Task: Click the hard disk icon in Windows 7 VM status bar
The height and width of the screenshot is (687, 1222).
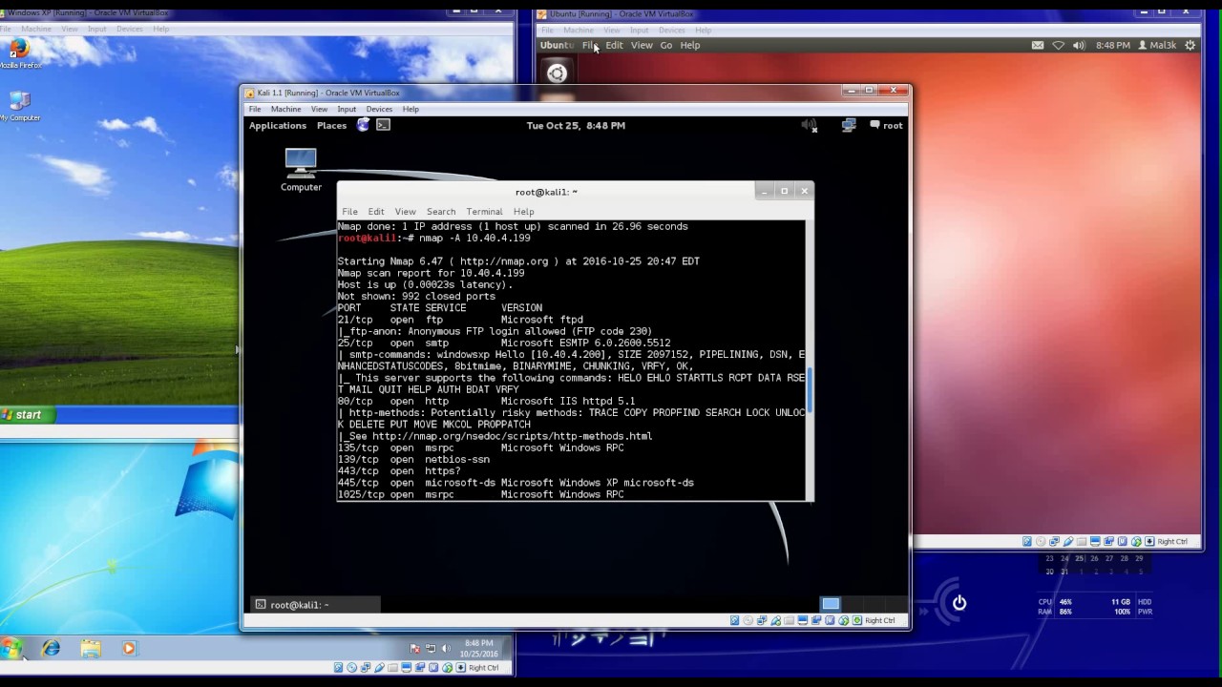Action: click(338, 668)
